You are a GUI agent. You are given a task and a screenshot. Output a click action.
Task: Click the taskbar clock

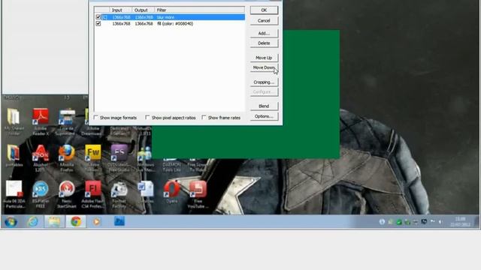[461, 222]
